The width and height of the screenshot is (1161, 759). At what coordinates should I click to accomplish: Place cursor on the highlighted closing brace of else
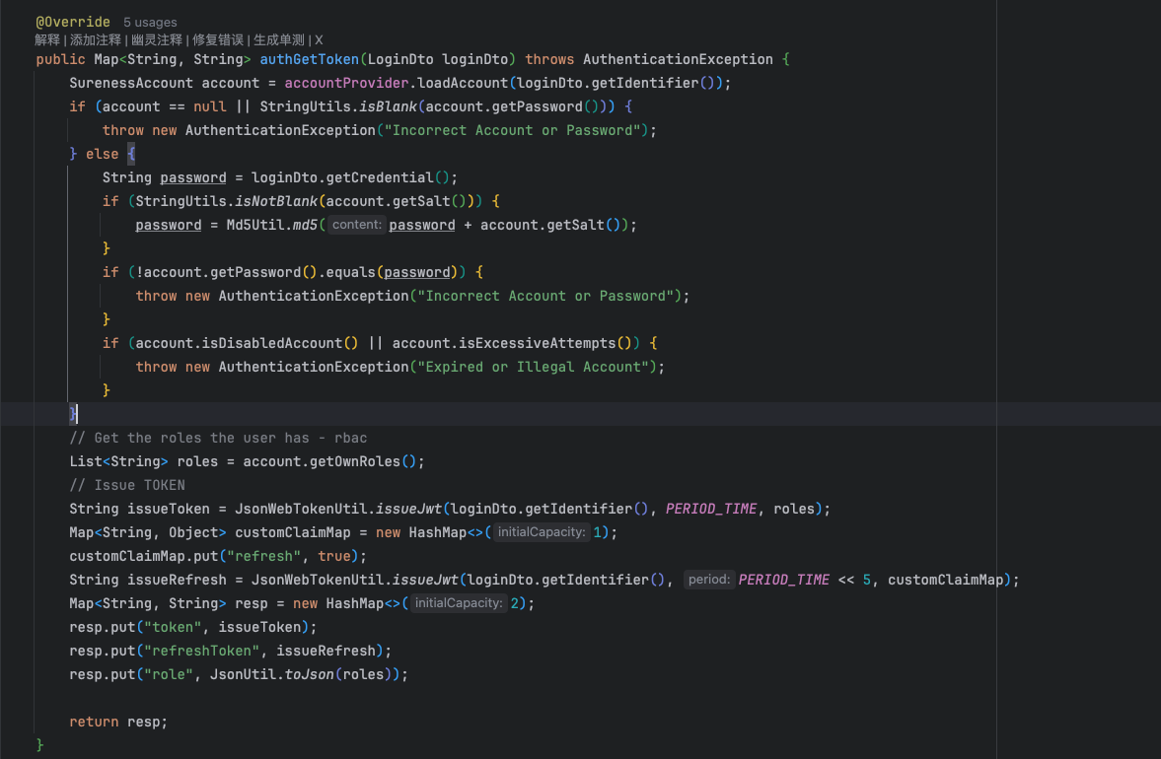coord(73,414)
